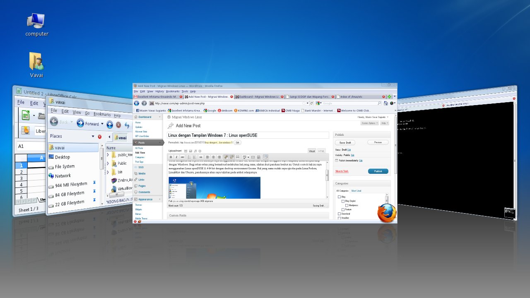
Task: Align text center in the editor
Action: pos(213,157)
